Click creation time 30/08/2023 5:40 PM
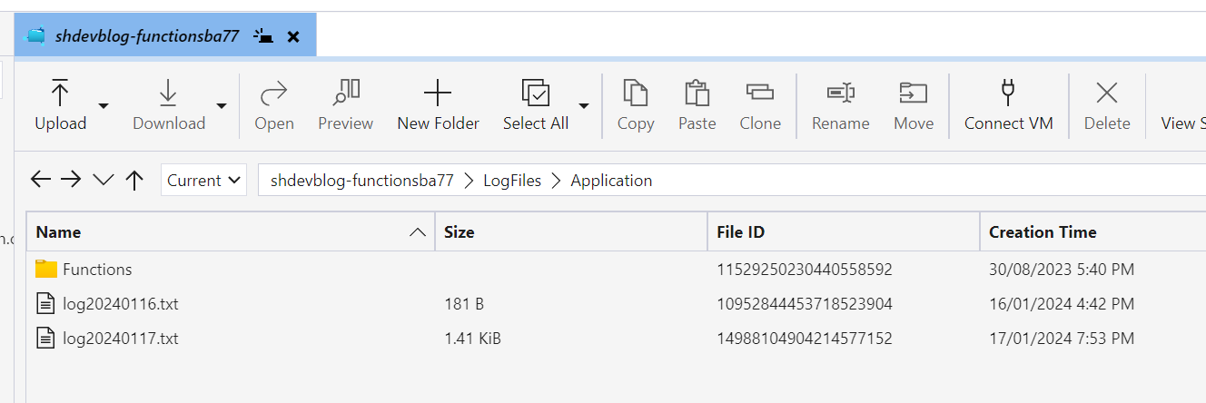 1062,270
